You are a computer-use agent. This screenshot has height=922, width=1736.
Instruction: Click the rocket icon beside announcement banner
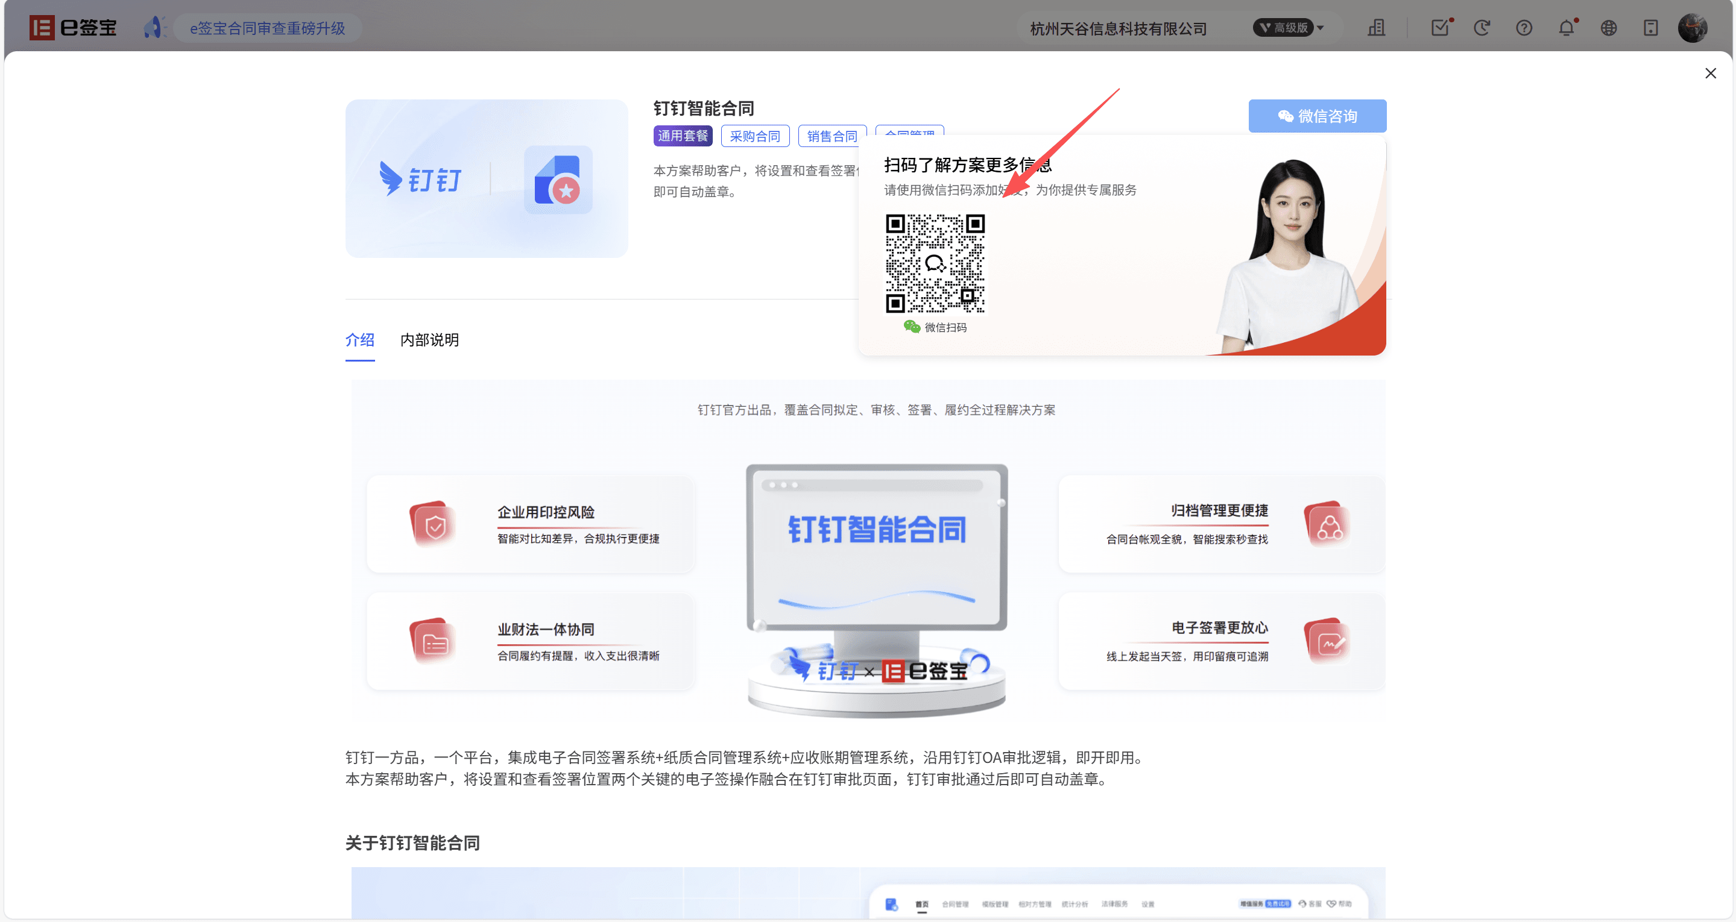[x=155, y=28]
